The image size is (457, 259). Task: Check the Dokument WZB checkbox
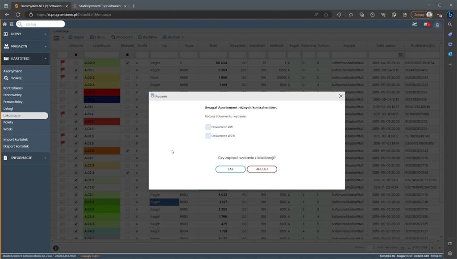[208, 136]
